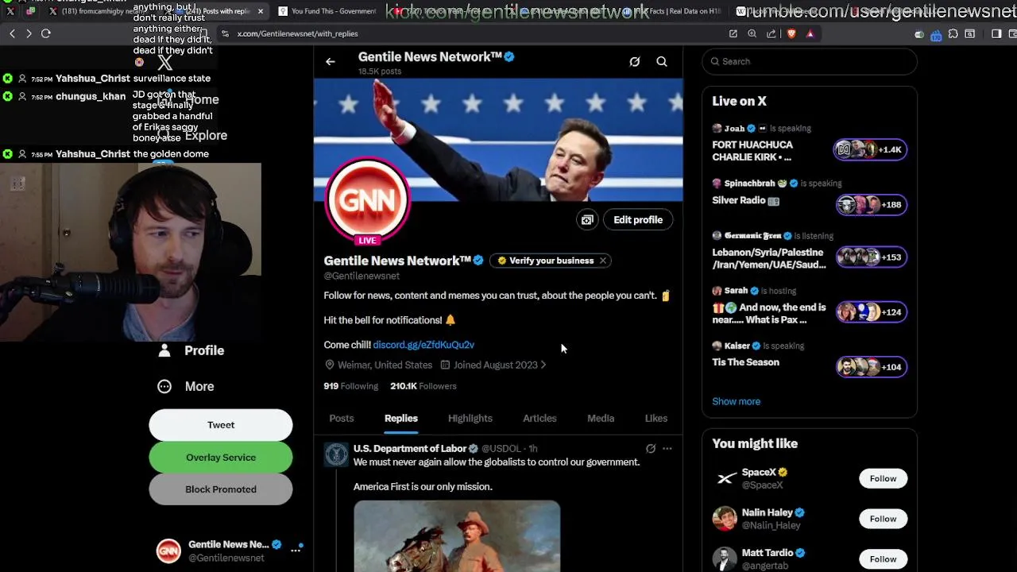The height and width of the screenshot is (572, 1017).
Task: Click the gray Block Promoted button
Action: point(221,489)
